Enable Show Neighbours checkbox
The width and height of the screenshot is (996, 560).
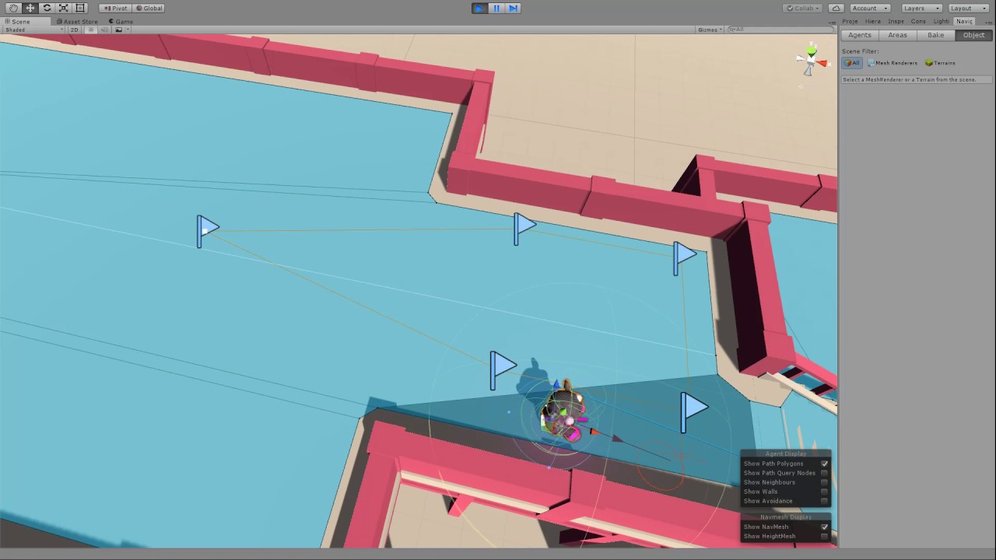(824, 482)
